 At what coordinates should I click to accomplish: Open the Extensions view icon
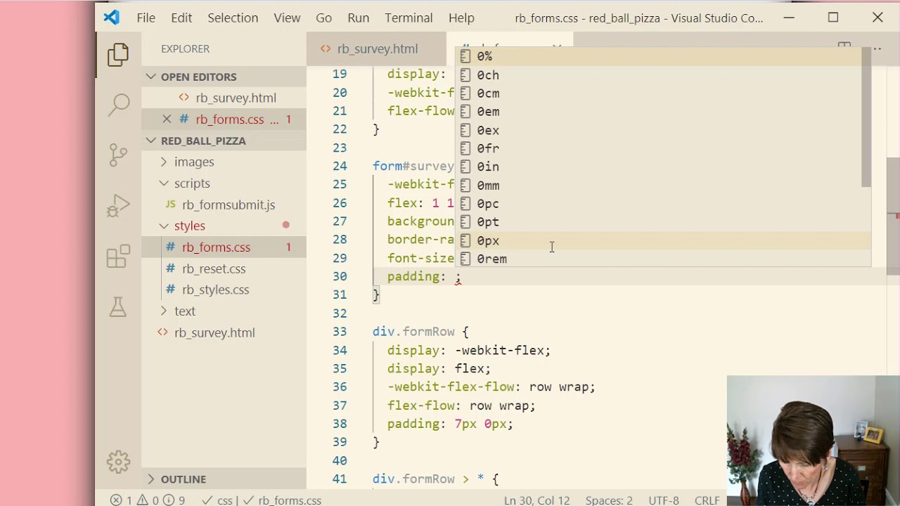pos(118,257)
